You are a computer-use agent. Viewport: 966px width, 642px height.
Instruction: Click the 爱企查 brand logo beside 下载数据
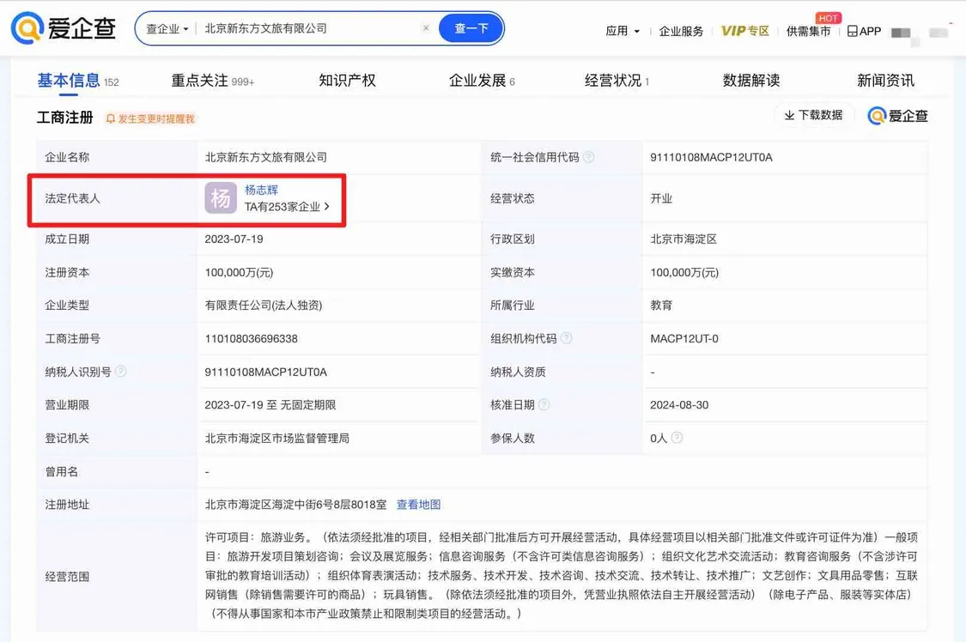coord(897,116)
